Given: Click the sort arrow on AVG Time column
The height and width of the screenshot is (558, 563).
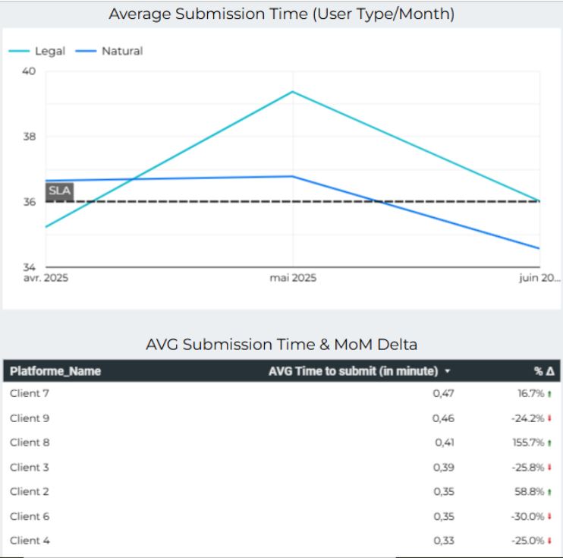Looking at the screenshot, I should click(448, 371).
